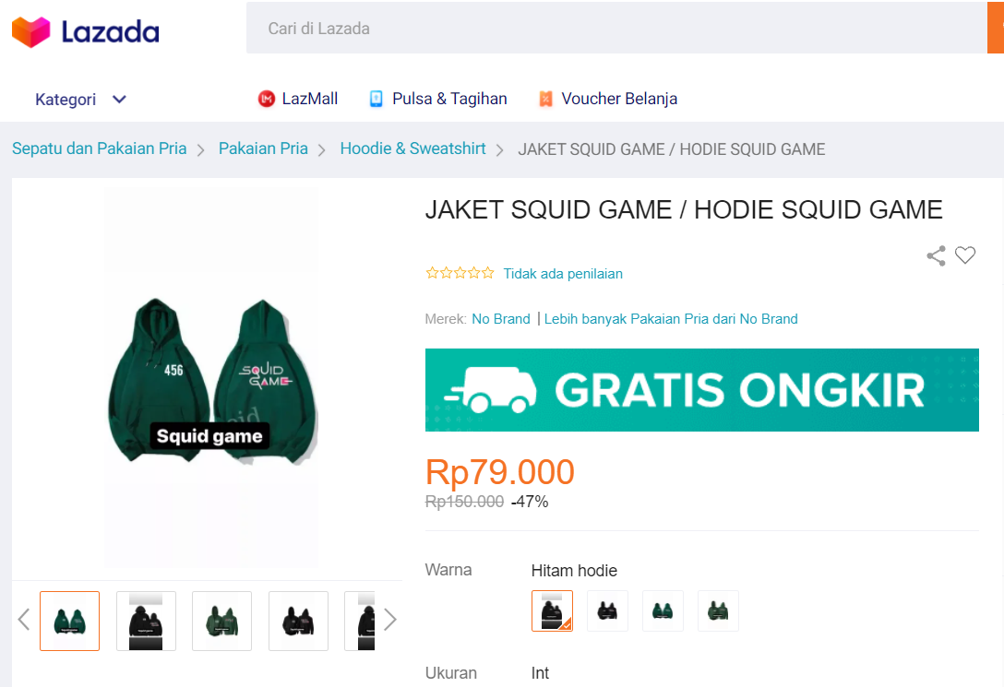Open the No Brand link

pyautogui.click(x=501, y=318)
